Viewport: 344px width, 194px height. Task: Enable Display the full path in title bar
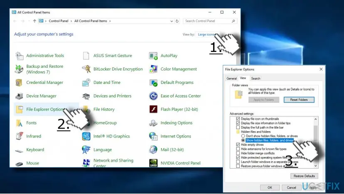(x=238, y=127)
